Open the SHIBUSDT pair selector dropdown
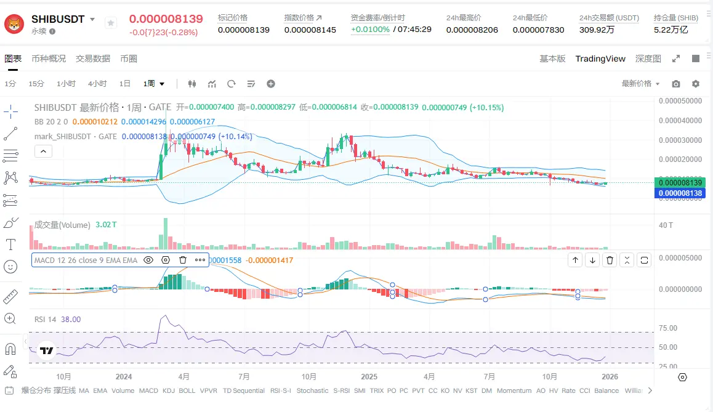Image resolution: width=713 pixels, height=412 pixels. pos(92,20)
